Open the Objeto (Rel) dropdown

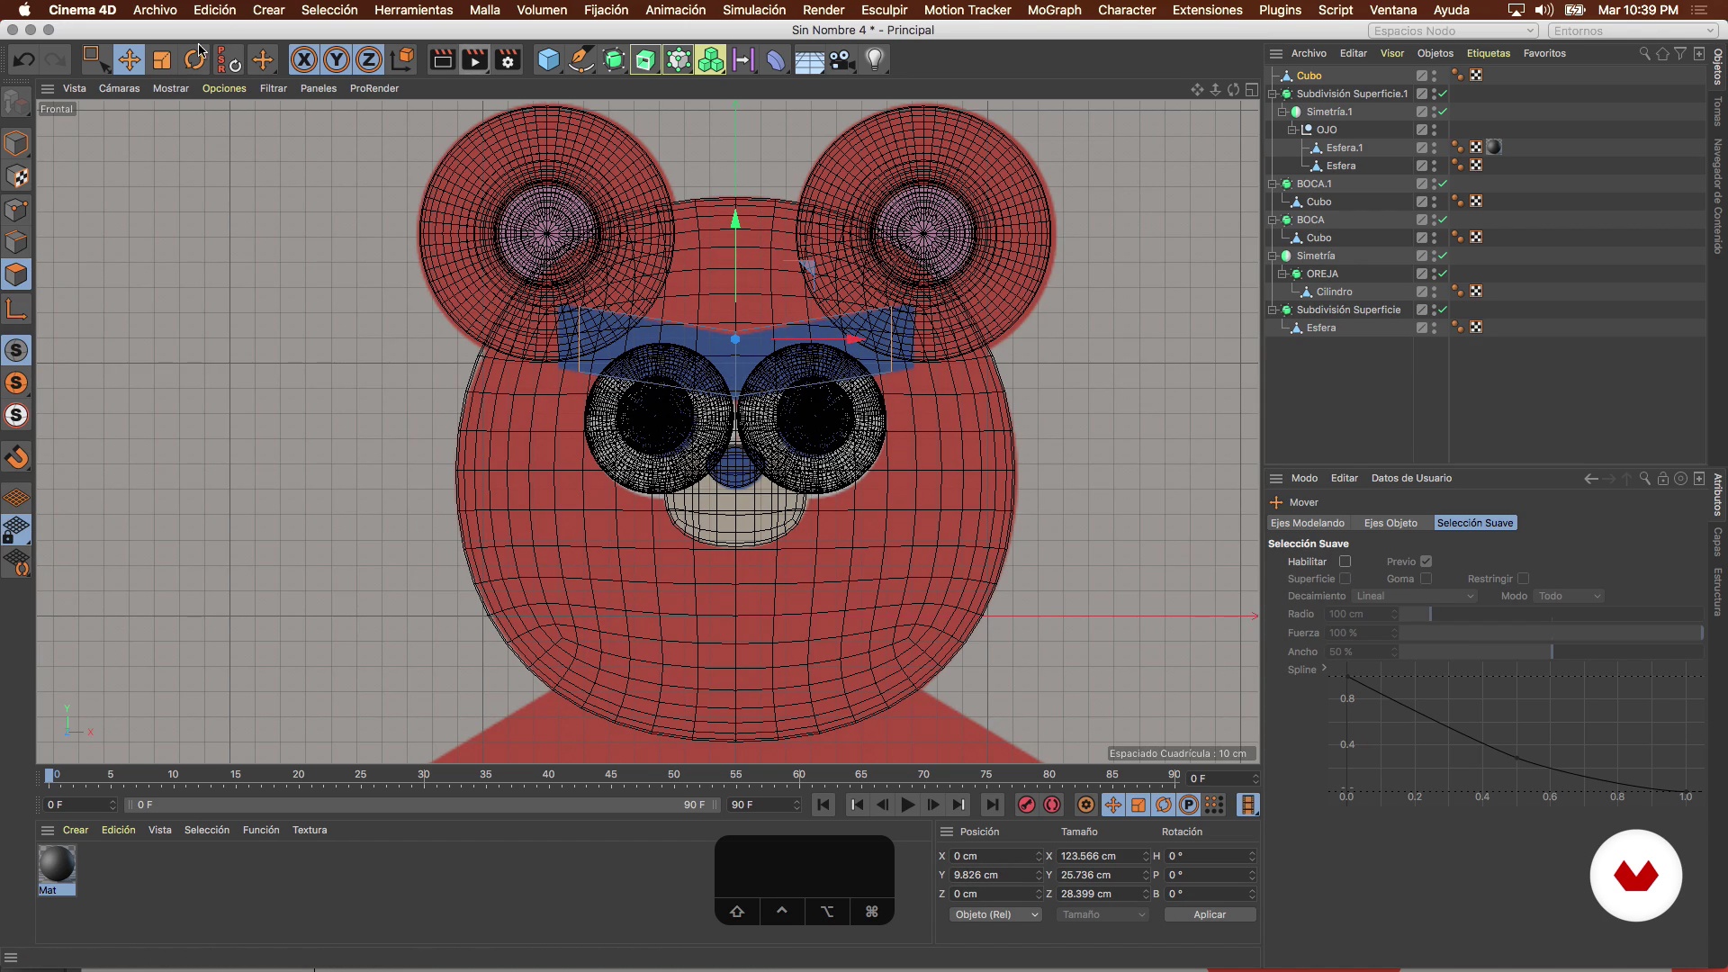[x=995, y=914]
